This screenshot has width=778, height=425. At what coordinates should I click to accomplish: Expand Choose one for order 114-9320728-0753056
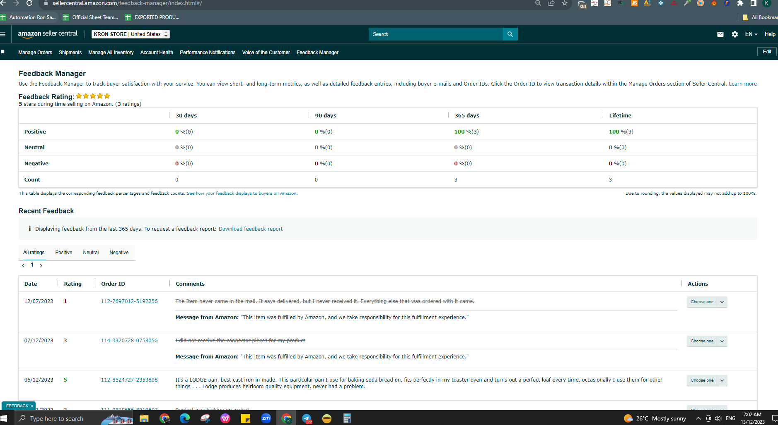[x=707, y=341]
